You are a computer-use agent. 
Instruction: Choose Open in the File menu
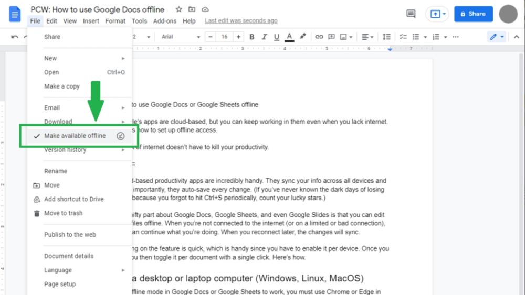(x=80, y=72)
